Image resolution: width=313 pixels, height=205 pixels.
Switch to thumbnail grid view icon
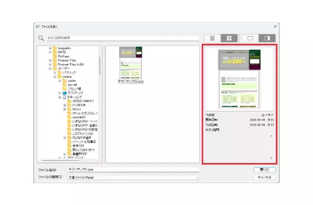(229, 38)
